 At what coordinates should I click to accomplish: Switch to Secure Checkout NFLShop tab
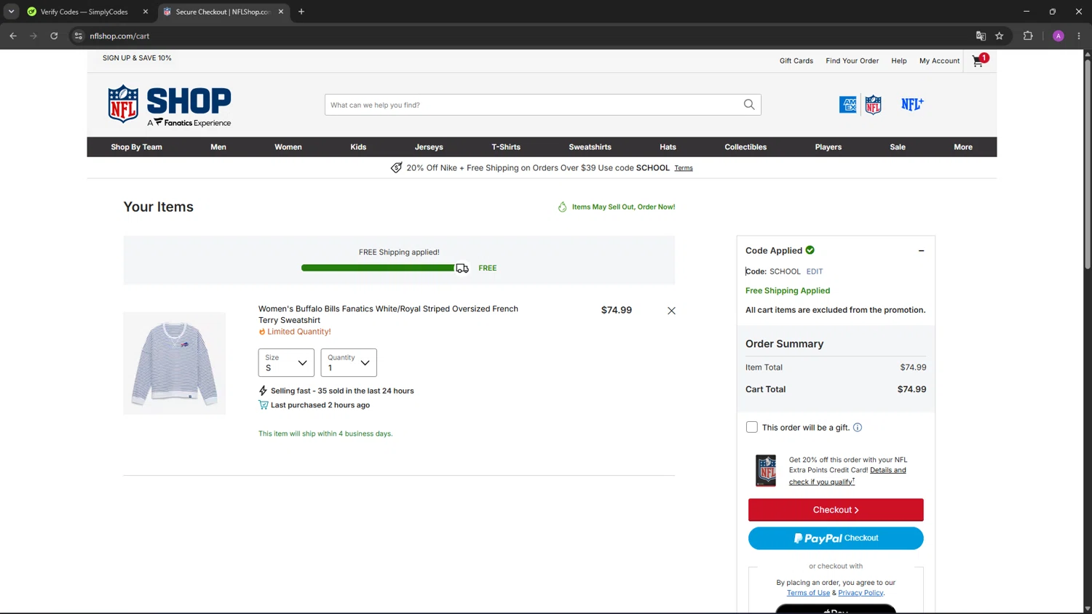(223, 12)
